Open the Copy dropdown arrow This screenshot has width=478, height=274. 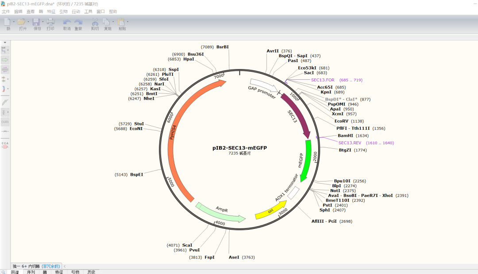click(x=113, y=22)
